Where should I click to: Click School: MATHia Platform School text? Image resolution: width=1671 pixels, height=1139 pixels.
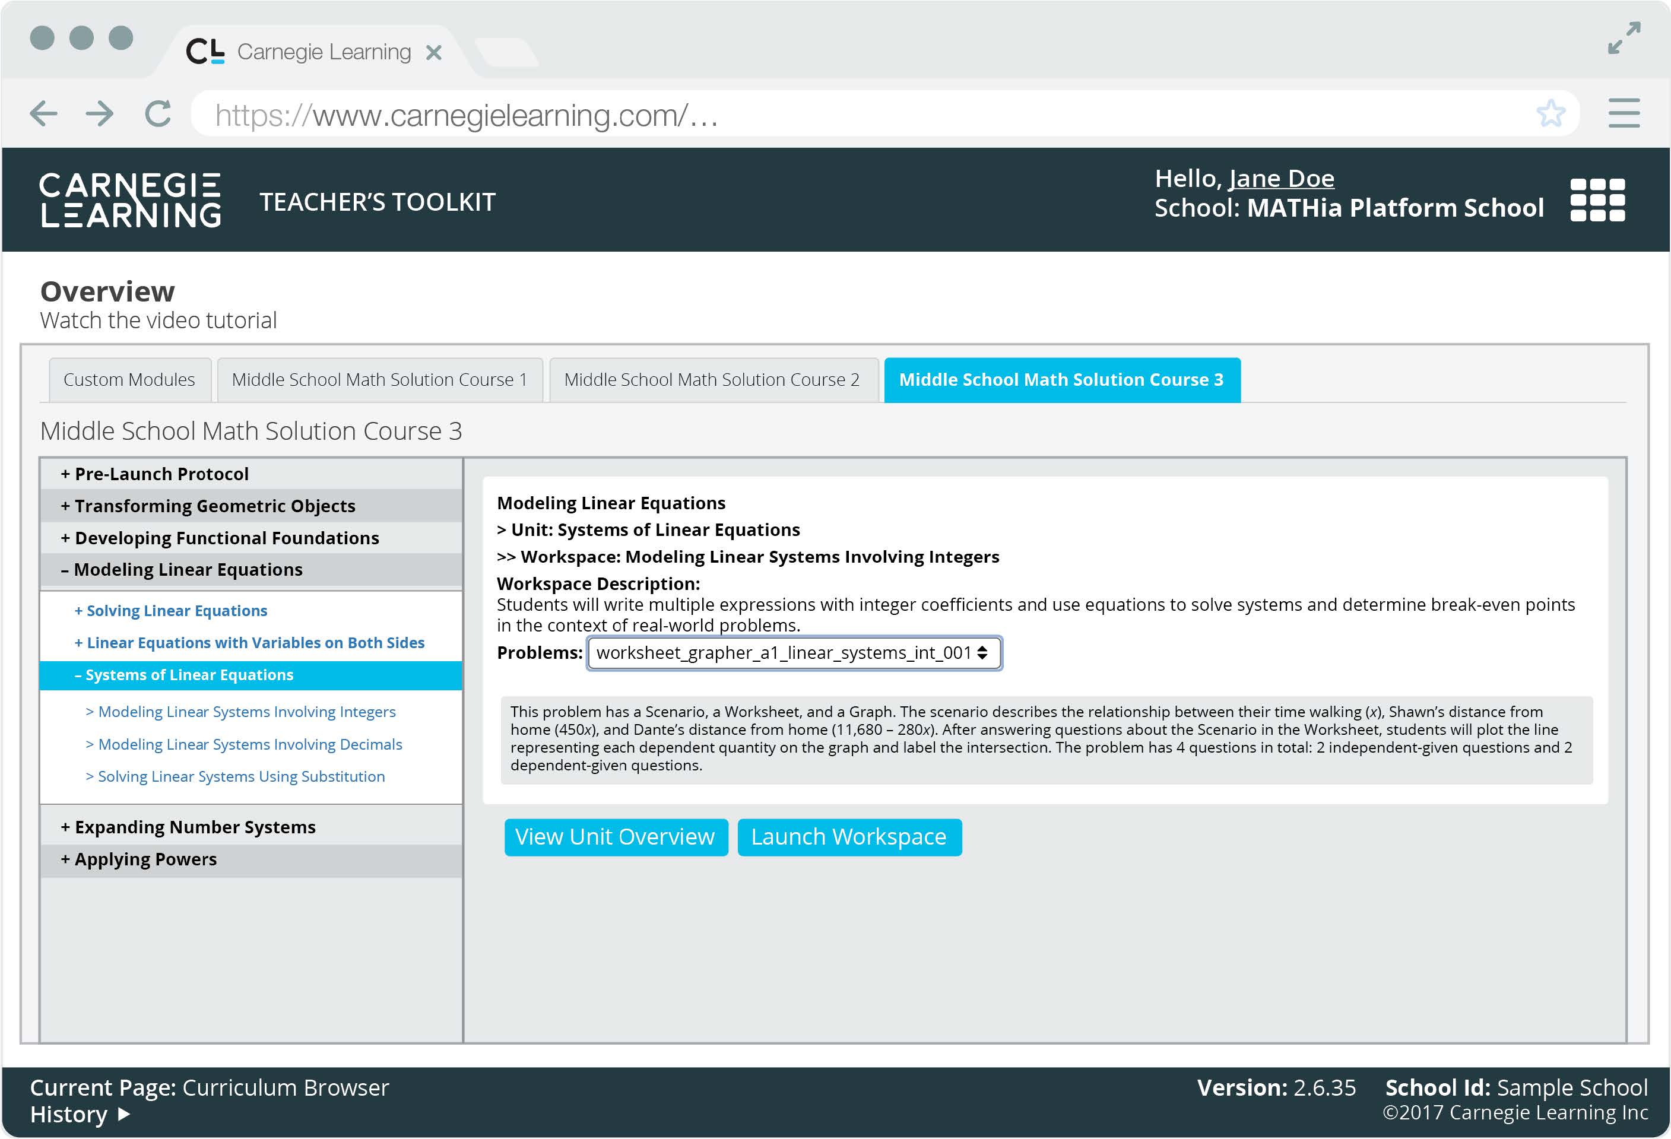pyautogui.click(x=1349, y=208)
